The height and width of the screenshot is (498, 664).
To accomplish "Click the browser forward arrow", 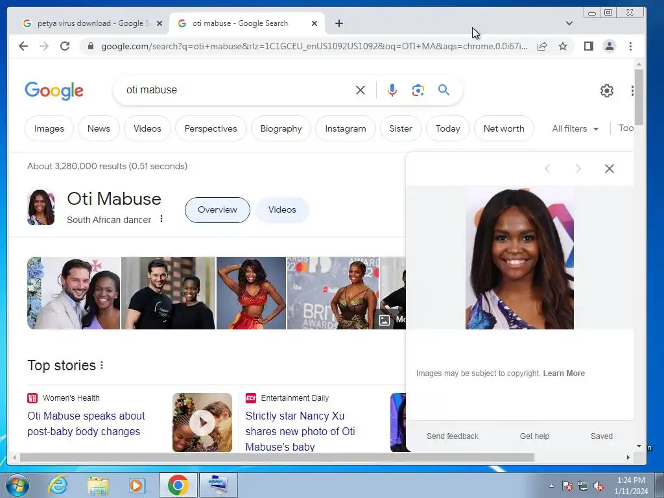I will click(44, 46).
